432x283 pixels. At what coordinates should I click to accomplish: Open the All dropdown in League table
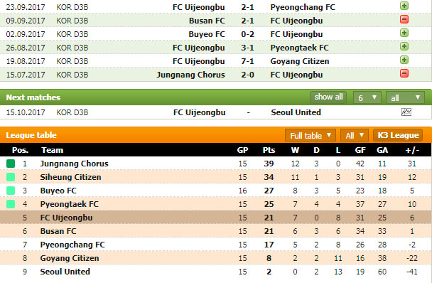pyautogui.click(x=355, y=135)
